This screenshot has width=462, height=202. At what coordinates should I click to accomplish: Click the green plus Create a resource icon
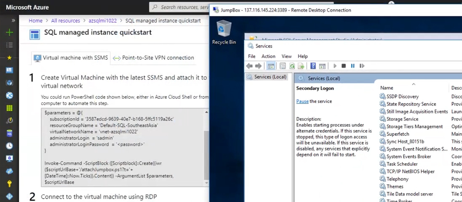10,32
